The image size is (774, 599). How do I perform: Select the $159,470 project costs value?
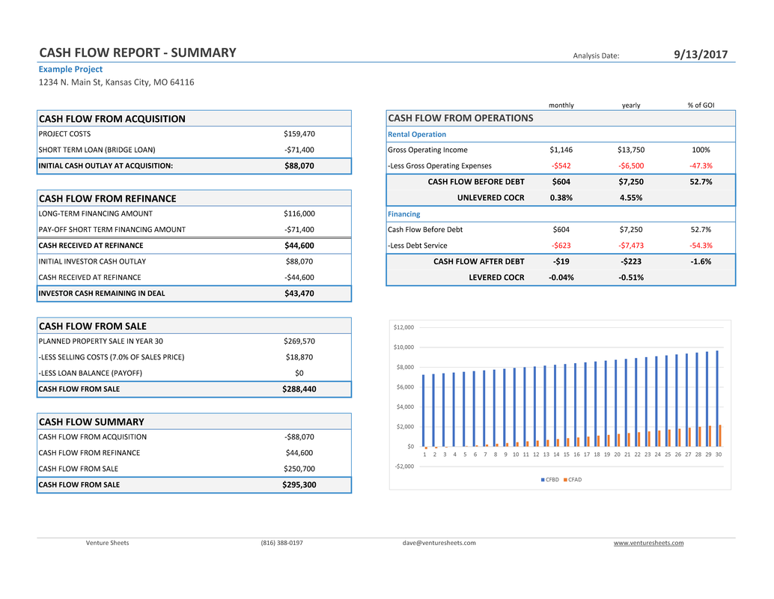(x=299, y=134)
